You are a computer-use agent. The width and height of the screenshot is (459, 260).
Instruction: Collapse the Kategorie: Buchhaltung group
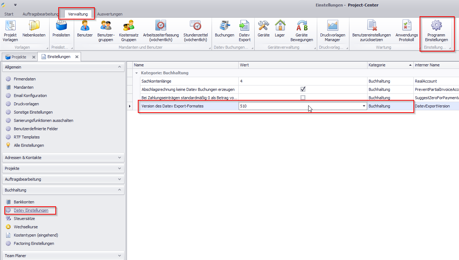tap(136, 73)
